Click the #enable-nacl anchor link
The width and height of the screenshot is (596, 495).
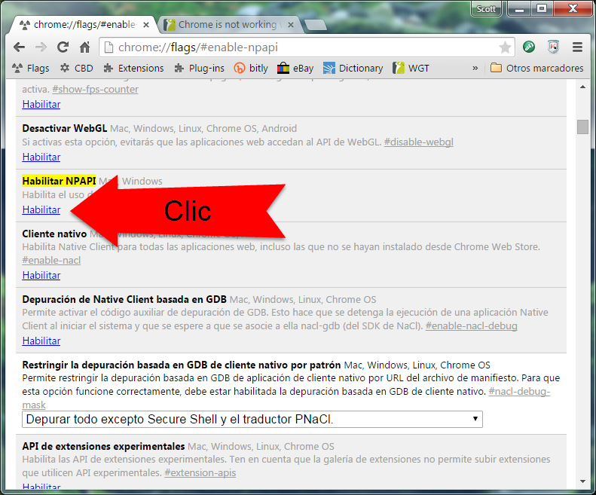click(51, 260)
